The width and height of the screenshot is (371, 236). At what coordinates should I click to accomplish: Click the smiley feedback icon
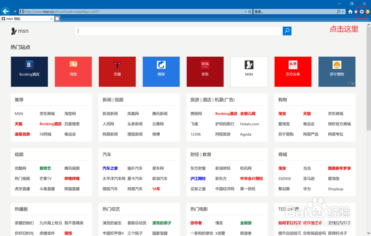pos(368,11)
